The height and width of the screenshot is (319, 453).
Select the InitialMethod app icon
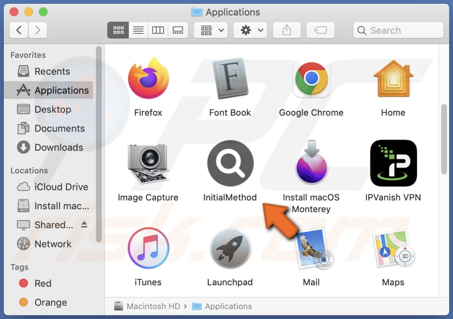[x=230, y=164]
